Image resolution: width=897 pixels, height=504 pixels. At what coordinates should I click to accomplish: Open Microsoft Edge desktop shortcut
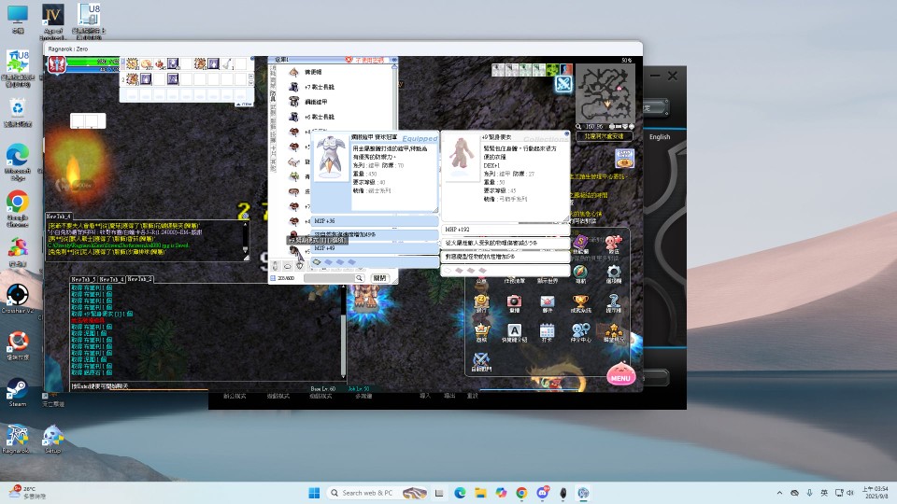(x=18, y=162)
